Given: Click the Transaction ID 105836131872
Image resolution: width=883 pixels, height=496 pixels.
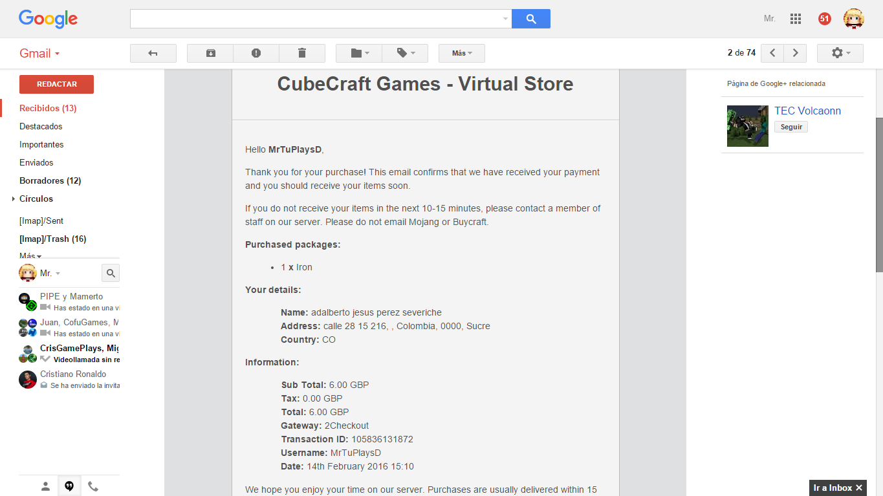Looking at the screenshot, I should 382,439.
